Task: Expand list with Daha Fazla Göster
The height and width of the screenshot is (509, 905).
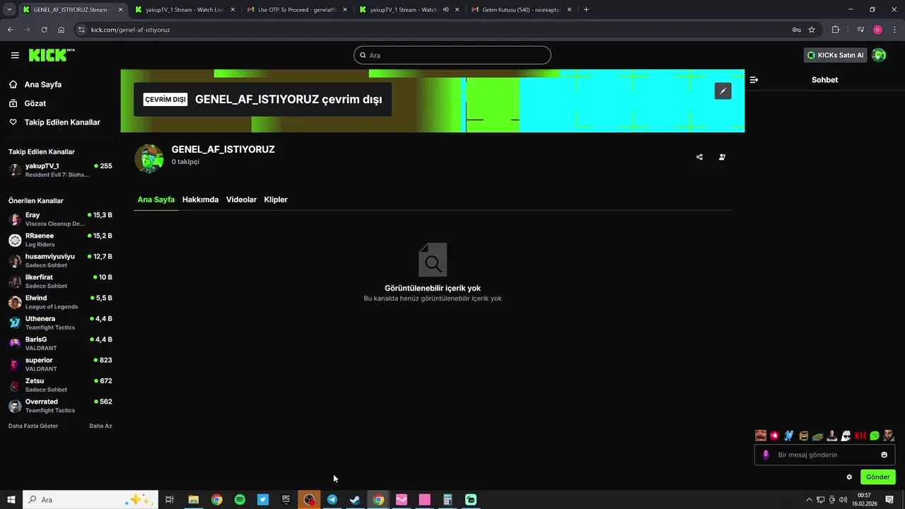Action: coord(33,426)
